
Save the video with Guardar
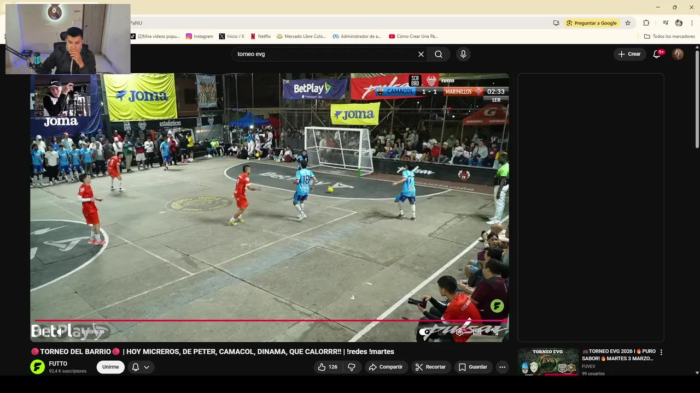pyautogui.click(x=473, y=367)
